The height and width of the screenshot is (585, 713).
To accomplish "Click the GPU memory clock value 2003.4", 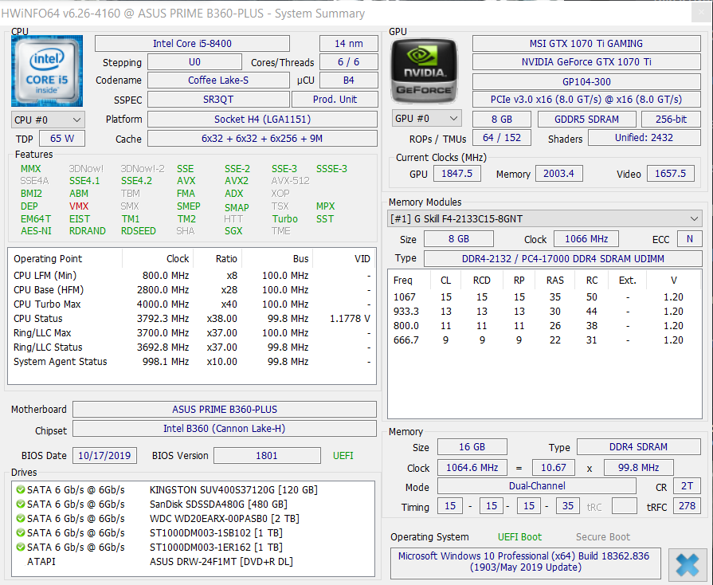I will pyautogui.click(x=559, y=174).
